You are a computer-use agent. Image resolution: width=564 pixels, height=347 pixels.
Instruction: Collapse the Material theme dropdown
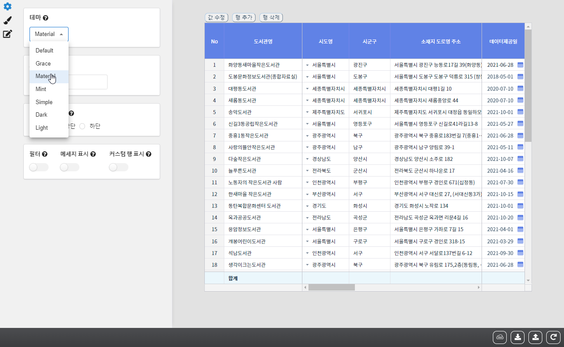(x=49, y=34)
